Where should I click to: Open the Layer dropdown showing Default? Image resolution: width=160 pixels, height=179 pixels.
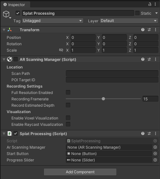tap(129, 21)
